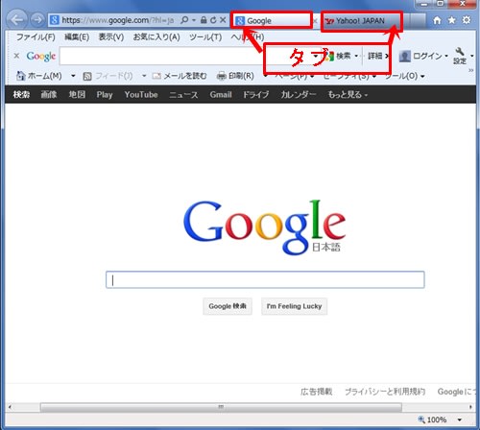Switch to the Google tab
The height and width of the screenshot is (430, 480).
point(272,21)
